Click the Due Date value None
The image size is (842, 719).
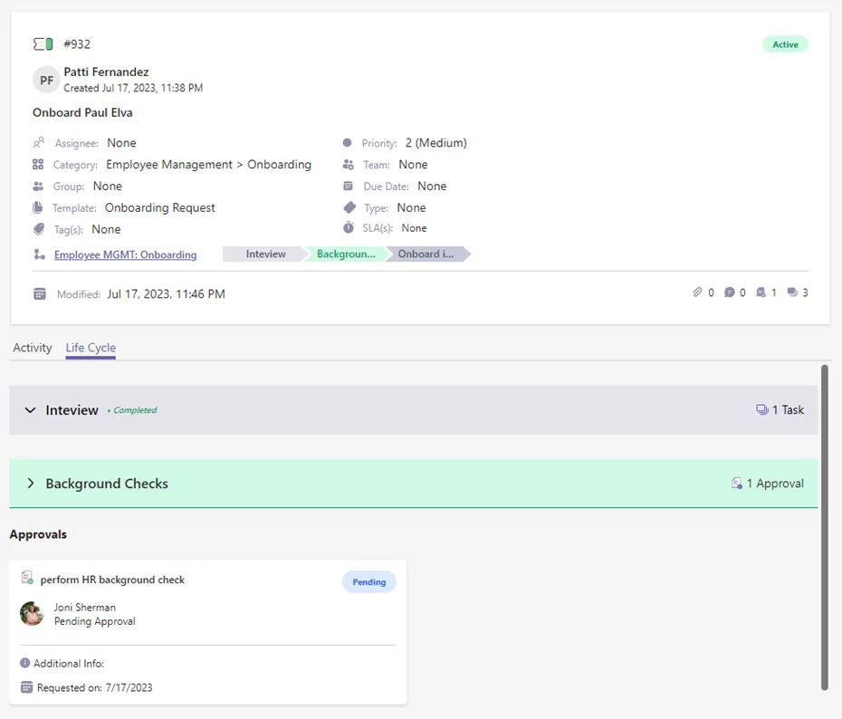[x=432, y=186]
